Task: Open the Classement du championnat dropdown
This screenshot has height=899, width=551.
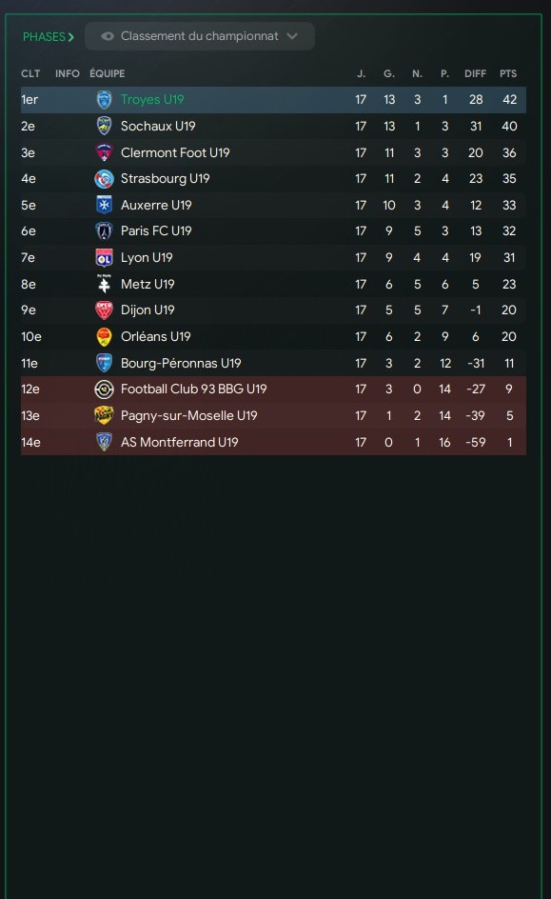Action: pos(199,36)
